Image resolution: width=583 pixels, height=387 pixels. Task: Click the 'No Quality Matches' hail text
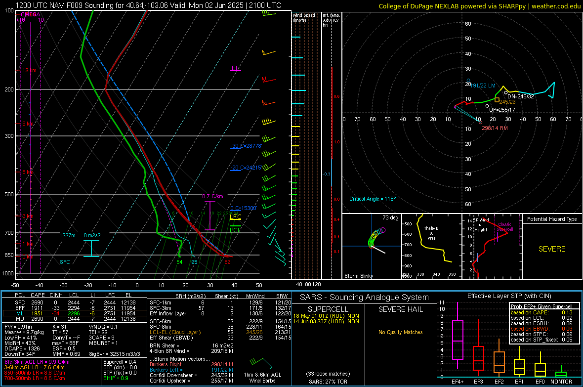[400, 332]
